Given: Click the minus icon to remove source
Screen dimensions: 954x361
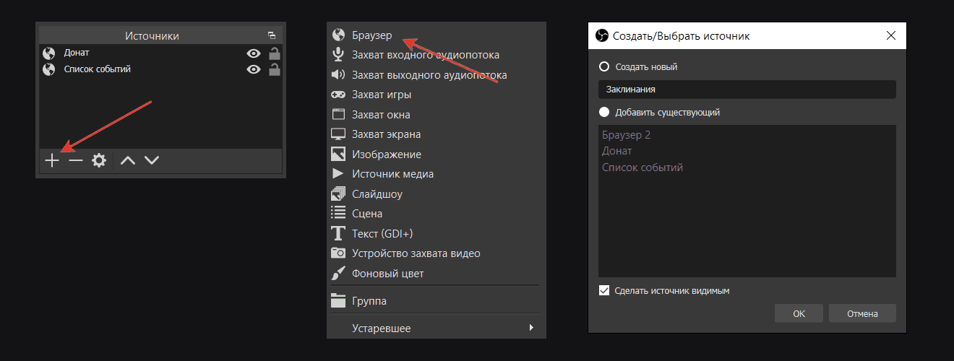Looking at the screenshot, I should (x=76, y=160).
